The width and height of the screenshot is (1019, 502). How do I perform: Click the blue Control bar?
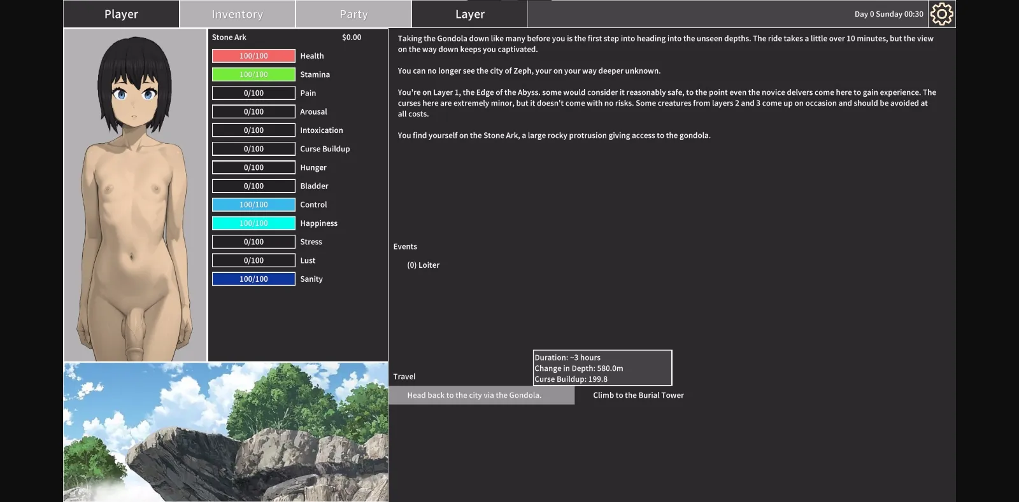(253, 205)
